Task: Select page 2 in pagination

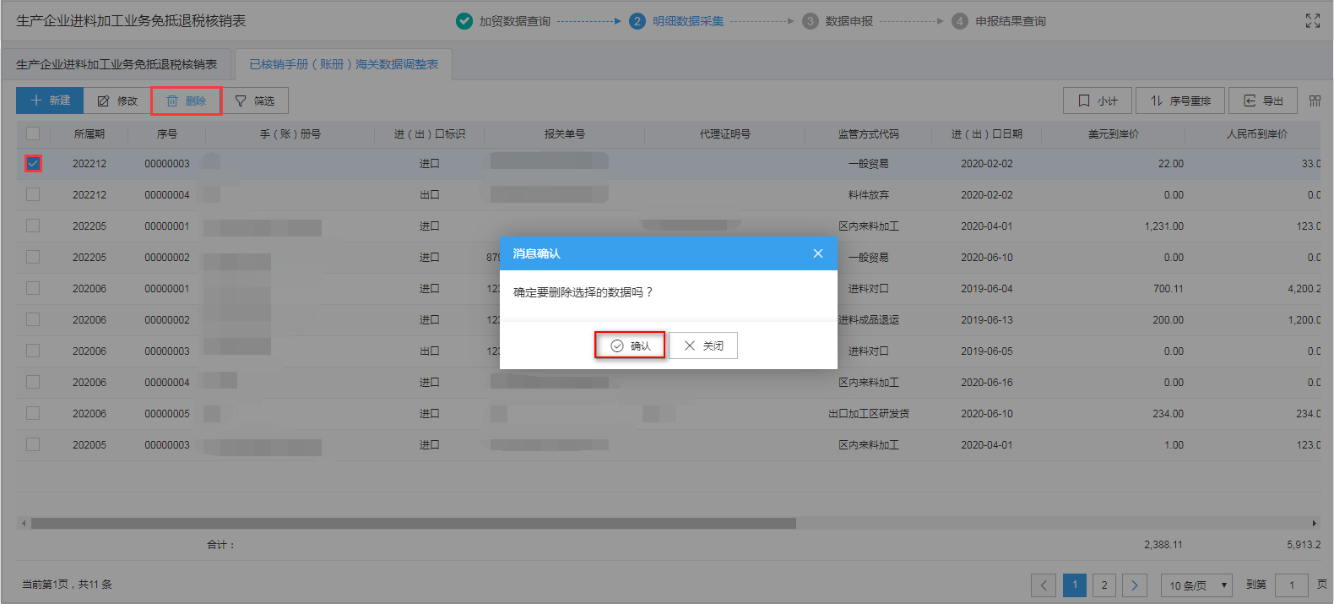Action: (1104, 585)
